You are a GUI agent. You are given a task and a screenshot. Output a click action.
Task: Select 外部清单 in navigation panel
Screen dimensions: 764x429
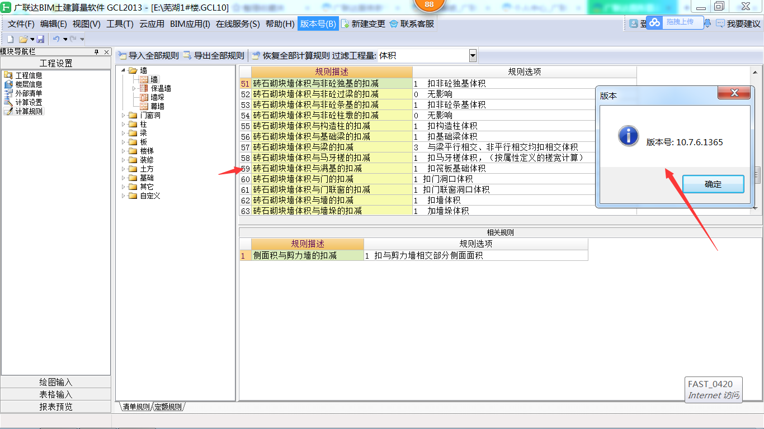[23, 93]
